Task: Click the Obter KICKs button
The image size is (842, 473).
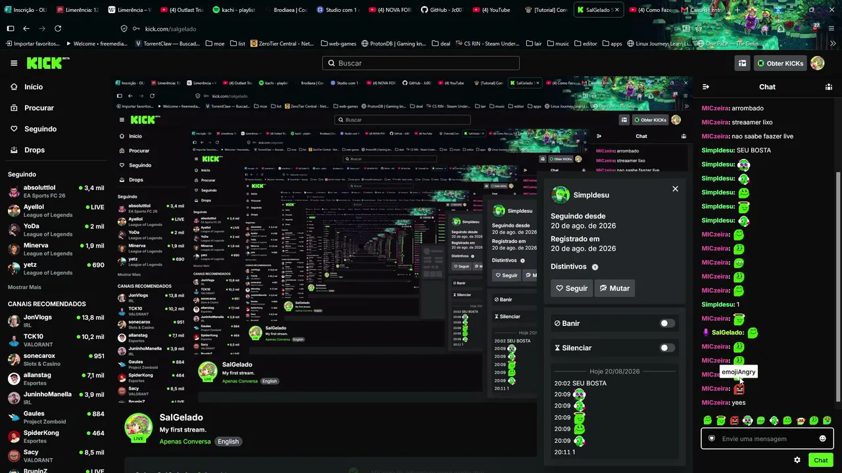Action: (780, 63)
